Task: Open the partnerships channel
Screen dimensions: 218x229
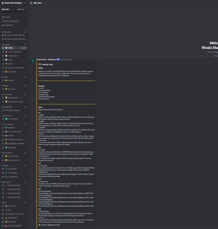Action: click(14, 156)
